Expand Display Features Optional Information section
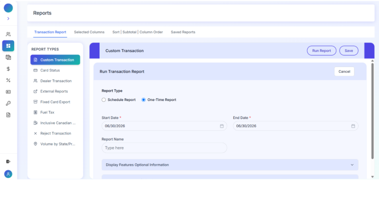The height and width of the screenshot is (198, 379). click(230, 165)
